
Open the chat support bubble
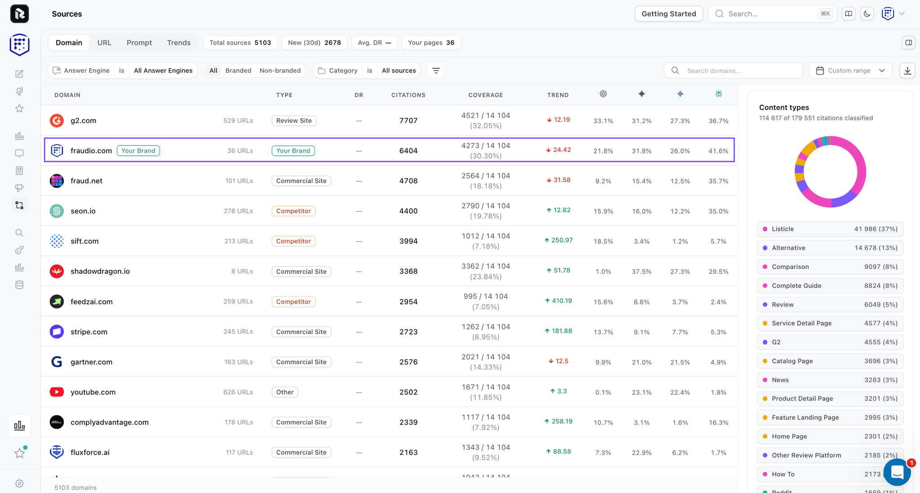point(897,472)
